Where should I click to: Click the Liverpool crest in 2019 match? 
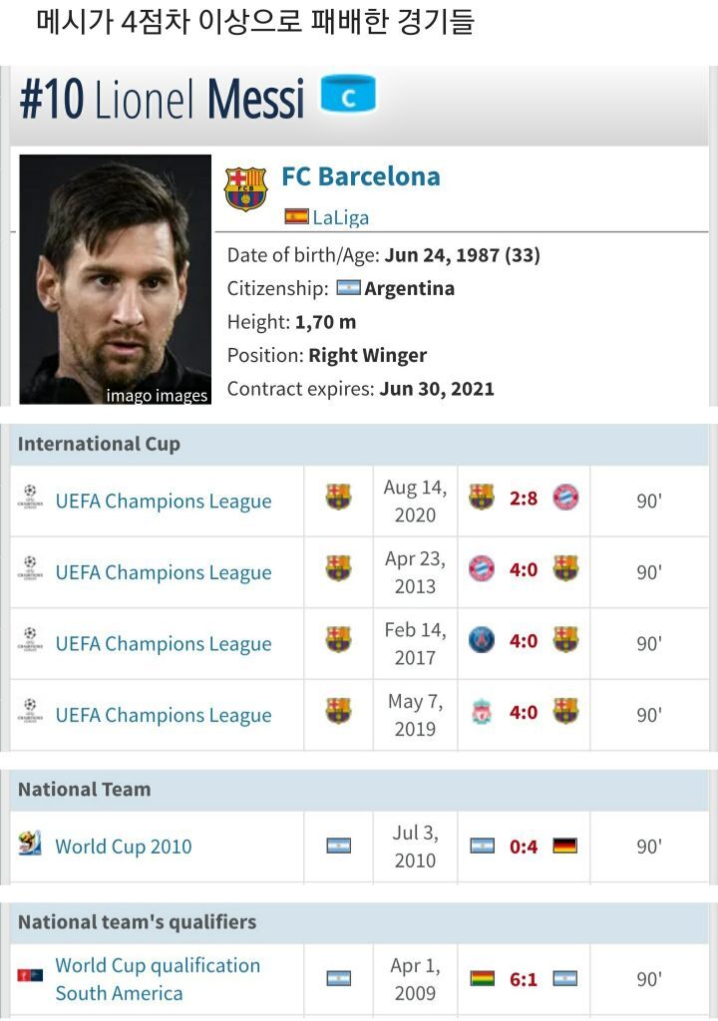(x=482, y=712)
